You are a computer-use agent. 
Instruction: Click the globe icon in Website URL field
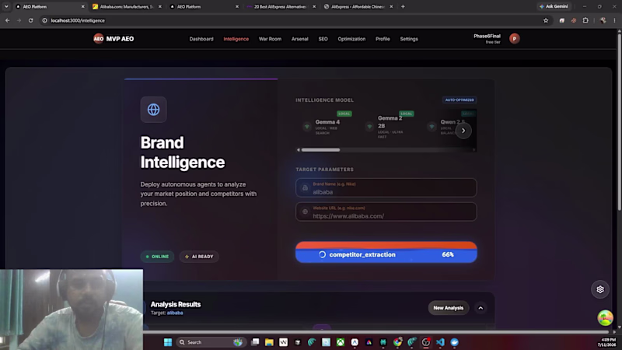point(305,212)
